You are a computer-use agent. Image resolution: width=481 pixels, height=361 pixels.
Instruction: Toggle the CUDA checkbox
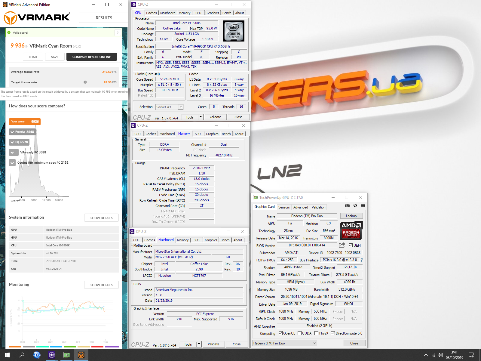coord(299,333)
